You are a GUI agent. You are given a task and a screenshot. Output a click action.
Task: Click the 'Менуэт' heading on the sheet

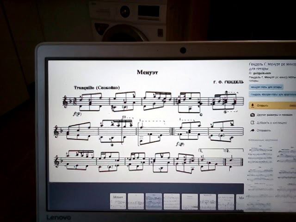pyautogui.click(x=148, y=72)
